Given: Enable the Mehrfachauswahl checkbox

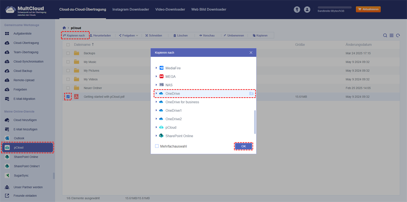Looking at the screenshot, I should coord(157,146).
